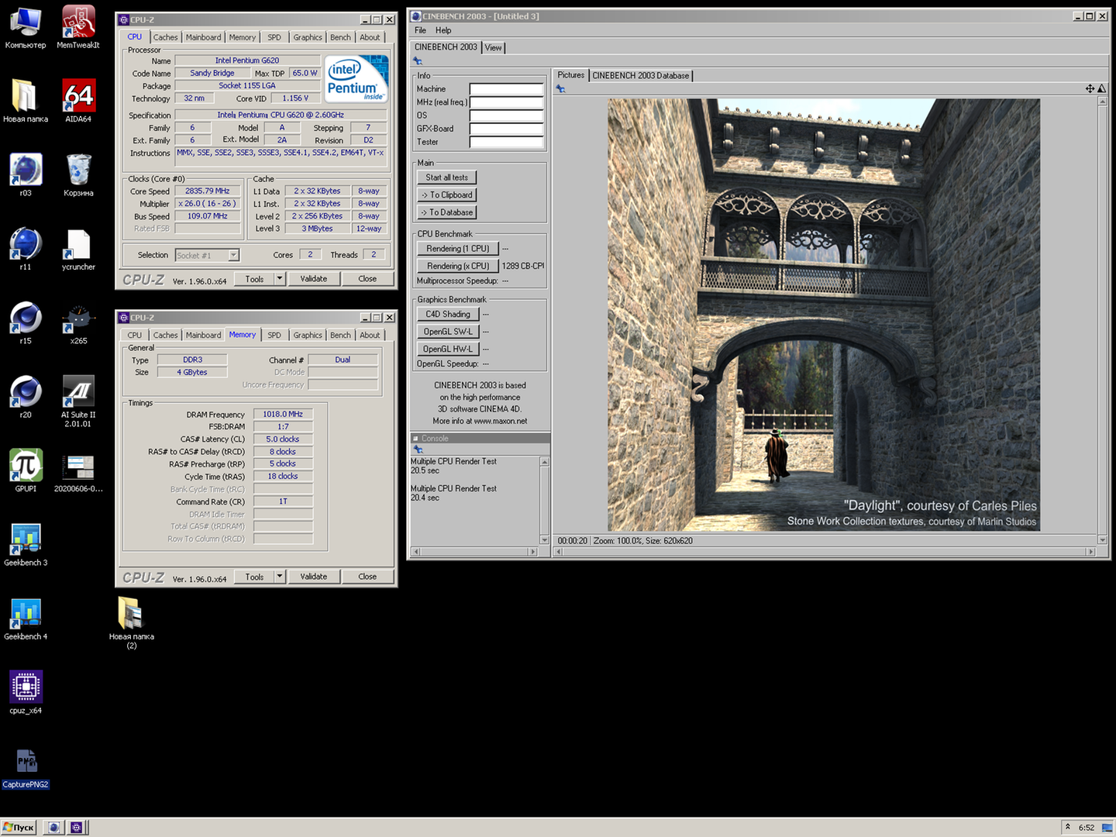This screenshot has width=1116, height=837.
Task: Open the ycruncher desktop icon
Action: point(78,249)
